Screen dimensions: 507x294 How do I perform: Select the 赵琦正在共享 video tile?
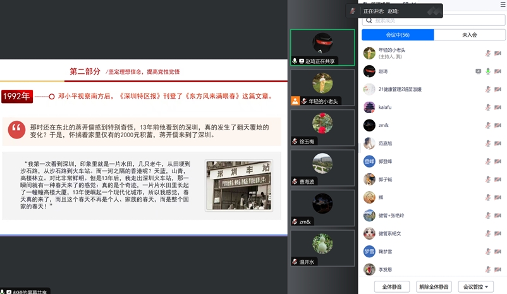pos(322,47)
